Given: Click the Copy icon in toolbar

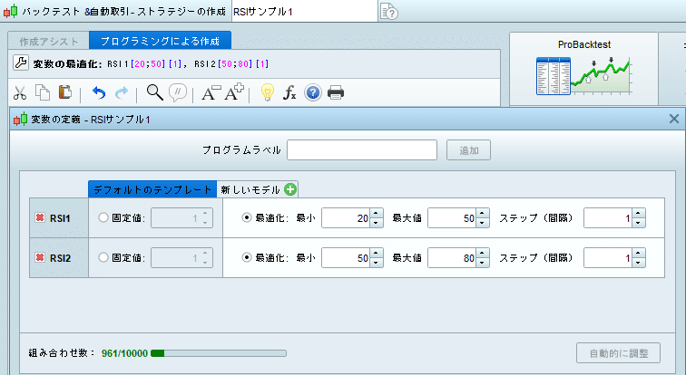Looking at the screenshot, I should click(x=43, y=92).
